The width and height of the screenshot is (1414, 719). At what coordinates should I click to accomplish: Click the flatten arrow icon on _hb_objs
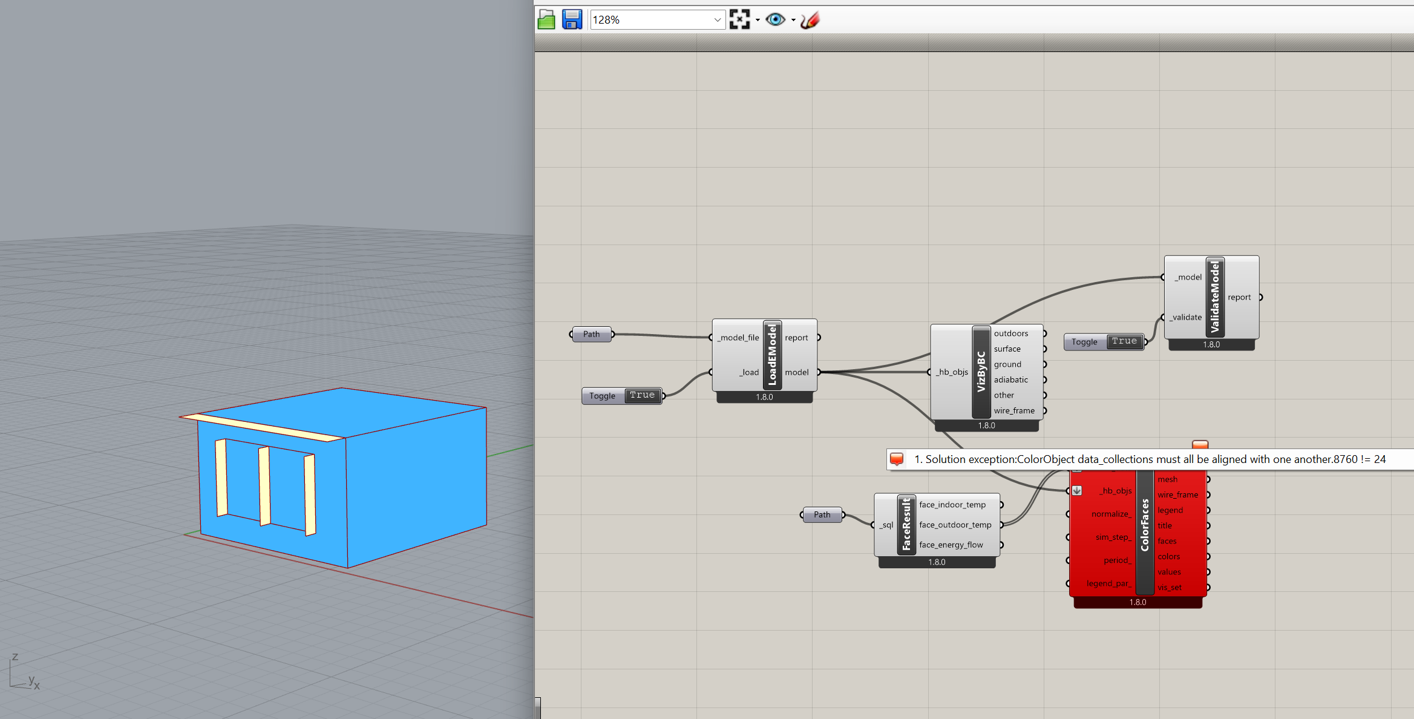tap(1077, 491)
